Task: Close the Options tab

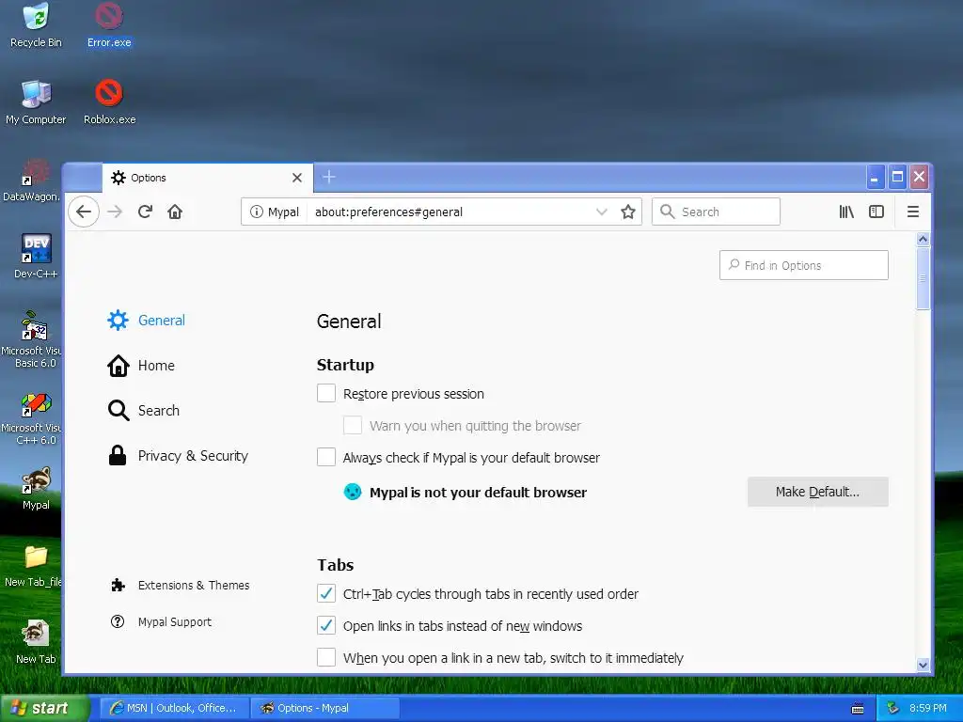Action: 297,178
